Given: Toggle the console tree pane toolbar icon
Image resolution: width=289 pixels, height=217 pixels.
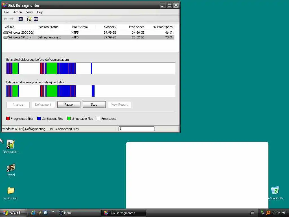Looking at the screenshot, I should 20,19.
